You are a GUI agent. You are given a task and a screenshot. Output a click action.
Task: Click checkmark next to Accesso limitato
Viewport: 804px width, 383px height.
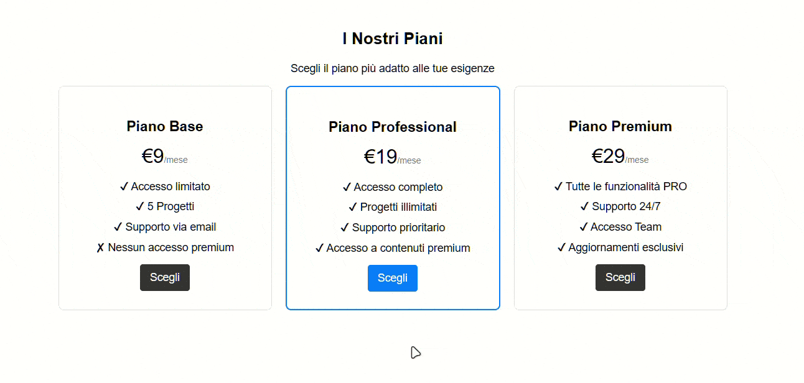coord(124,187)
